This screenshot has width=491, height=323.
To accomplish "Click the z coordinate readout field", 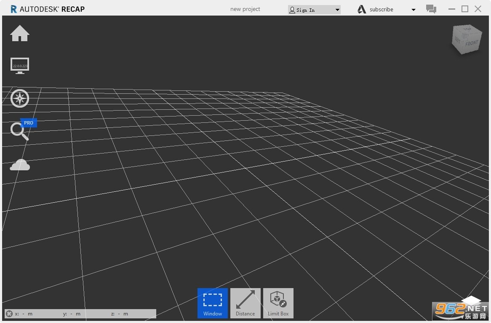I will [x=120, y=314].
